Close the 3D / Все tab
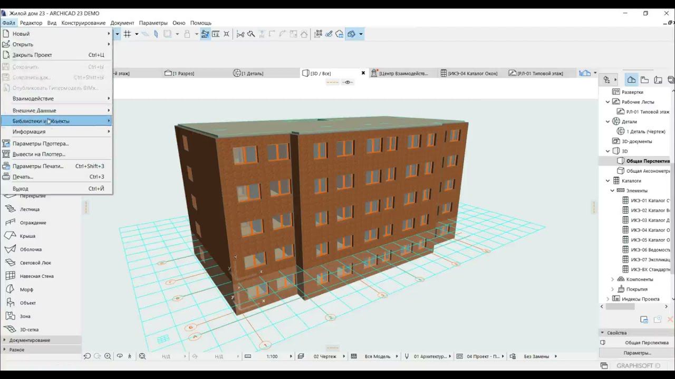This screenshot has height=379, width=675. [363, 73]
